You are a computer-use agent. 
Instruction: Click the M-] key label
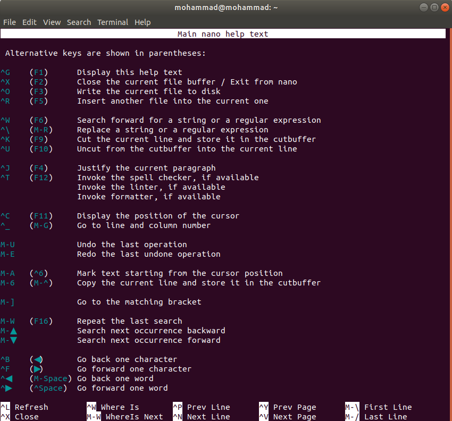pos(7,302)
